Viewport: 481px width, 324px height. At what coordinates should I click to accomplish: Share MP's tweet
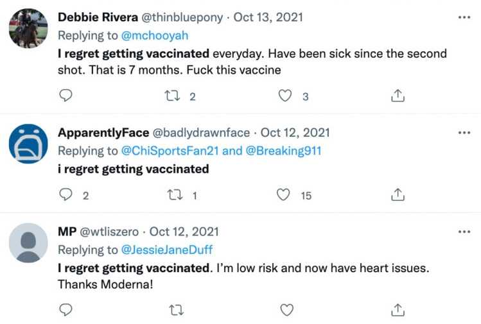point(398,310)
